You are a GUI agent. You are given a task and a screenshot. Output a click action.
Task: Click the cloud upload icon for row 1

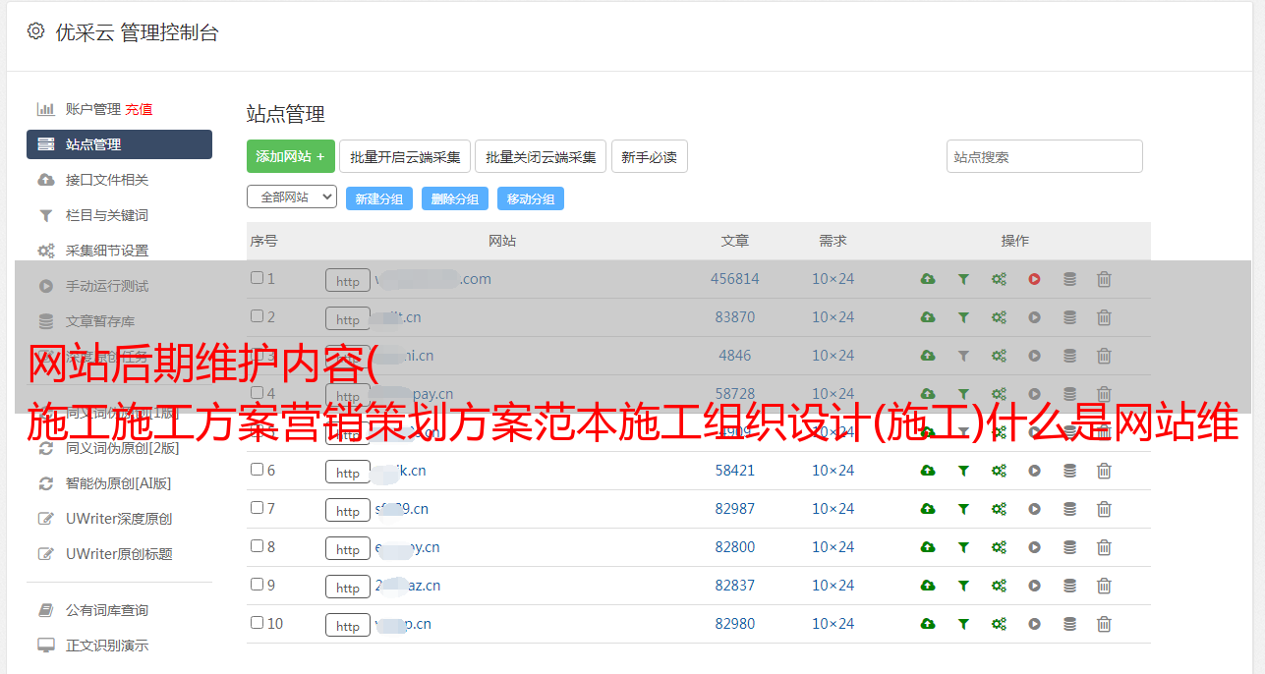pos(928,279)
